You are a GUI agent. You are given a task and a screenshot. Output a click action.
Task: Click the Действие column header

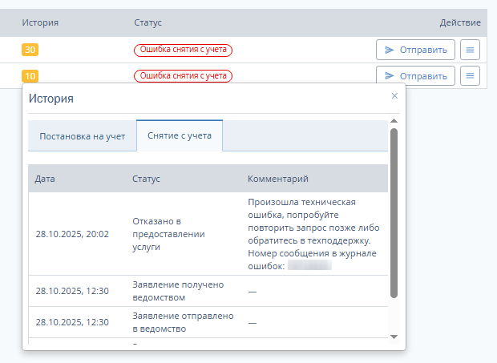click(460, 22)
